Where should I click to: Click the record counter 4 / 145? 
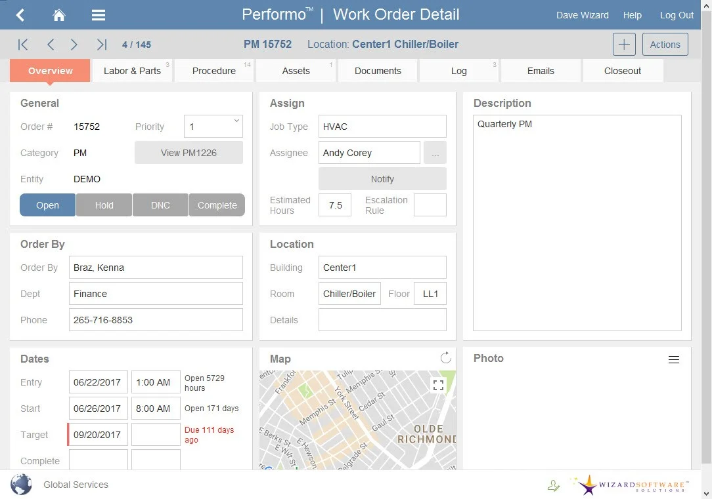(136, 45)
